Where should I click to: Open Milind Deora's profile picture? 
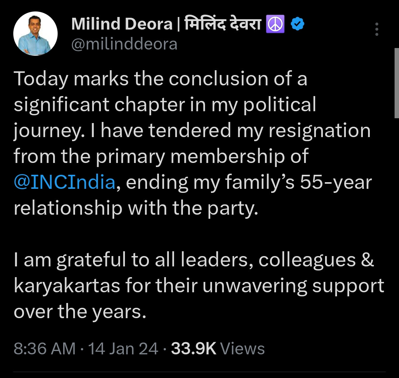tap(35, 34)
